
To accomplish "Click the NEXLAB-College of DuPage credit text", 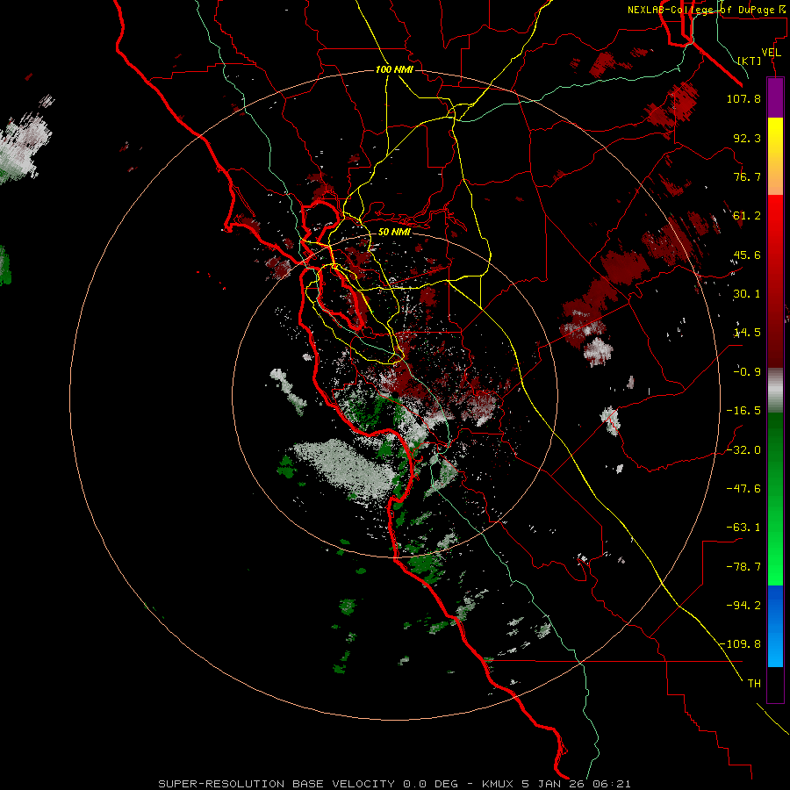I will pyautogui.click(x=706, y=10).
